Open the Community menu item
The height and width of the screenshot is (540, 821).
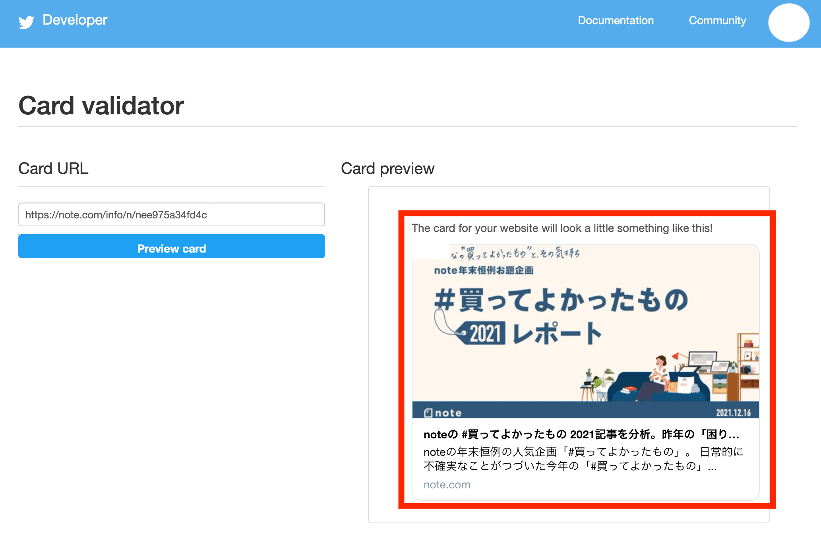click(717, 21)
